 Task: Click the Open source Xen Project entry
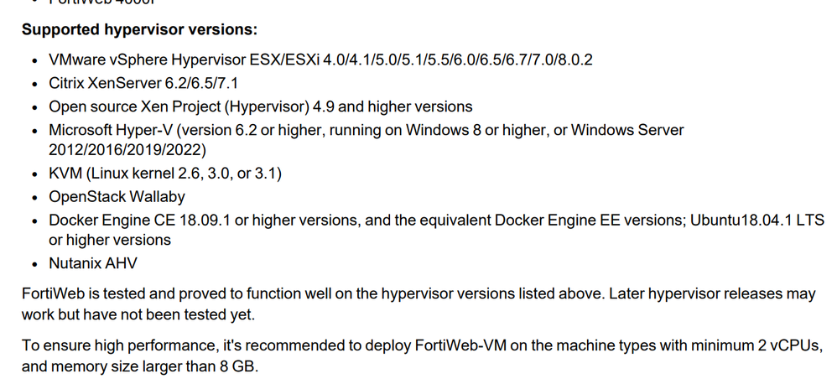(x=260, y=106)
